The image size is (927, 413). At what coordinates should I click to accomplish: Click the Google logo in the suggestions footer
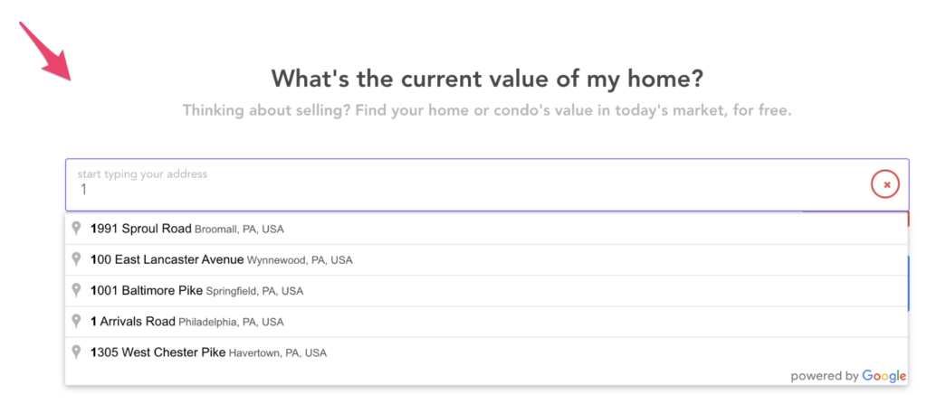click(x=884, y=376)
